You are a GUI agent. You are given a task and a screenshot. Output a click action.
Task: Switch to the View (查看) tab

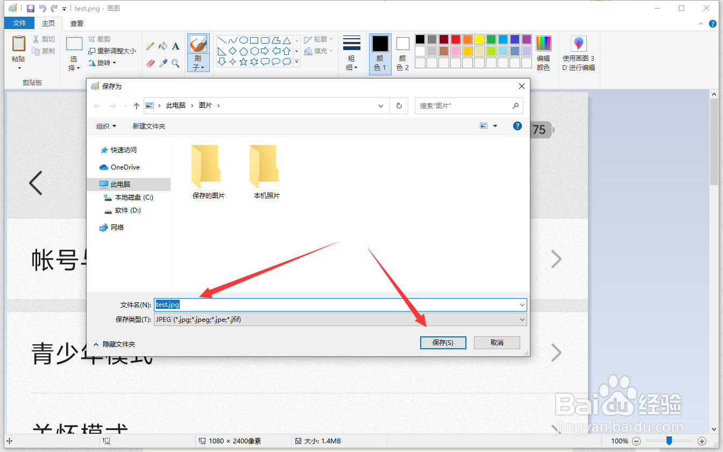77,23
